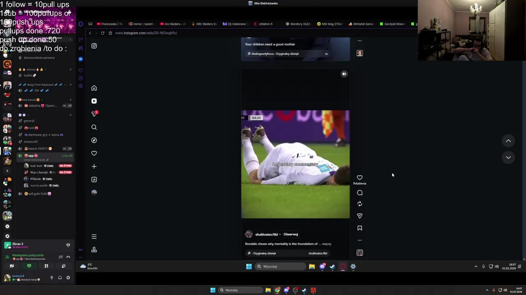Toggle Discord noise suppression icon
This screenshot has width=526, height=295.
click(x=60, y=257)
